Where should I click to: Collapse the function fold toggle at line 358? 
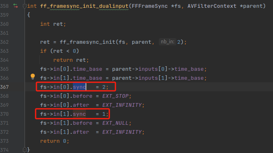(x=25, y=6)
